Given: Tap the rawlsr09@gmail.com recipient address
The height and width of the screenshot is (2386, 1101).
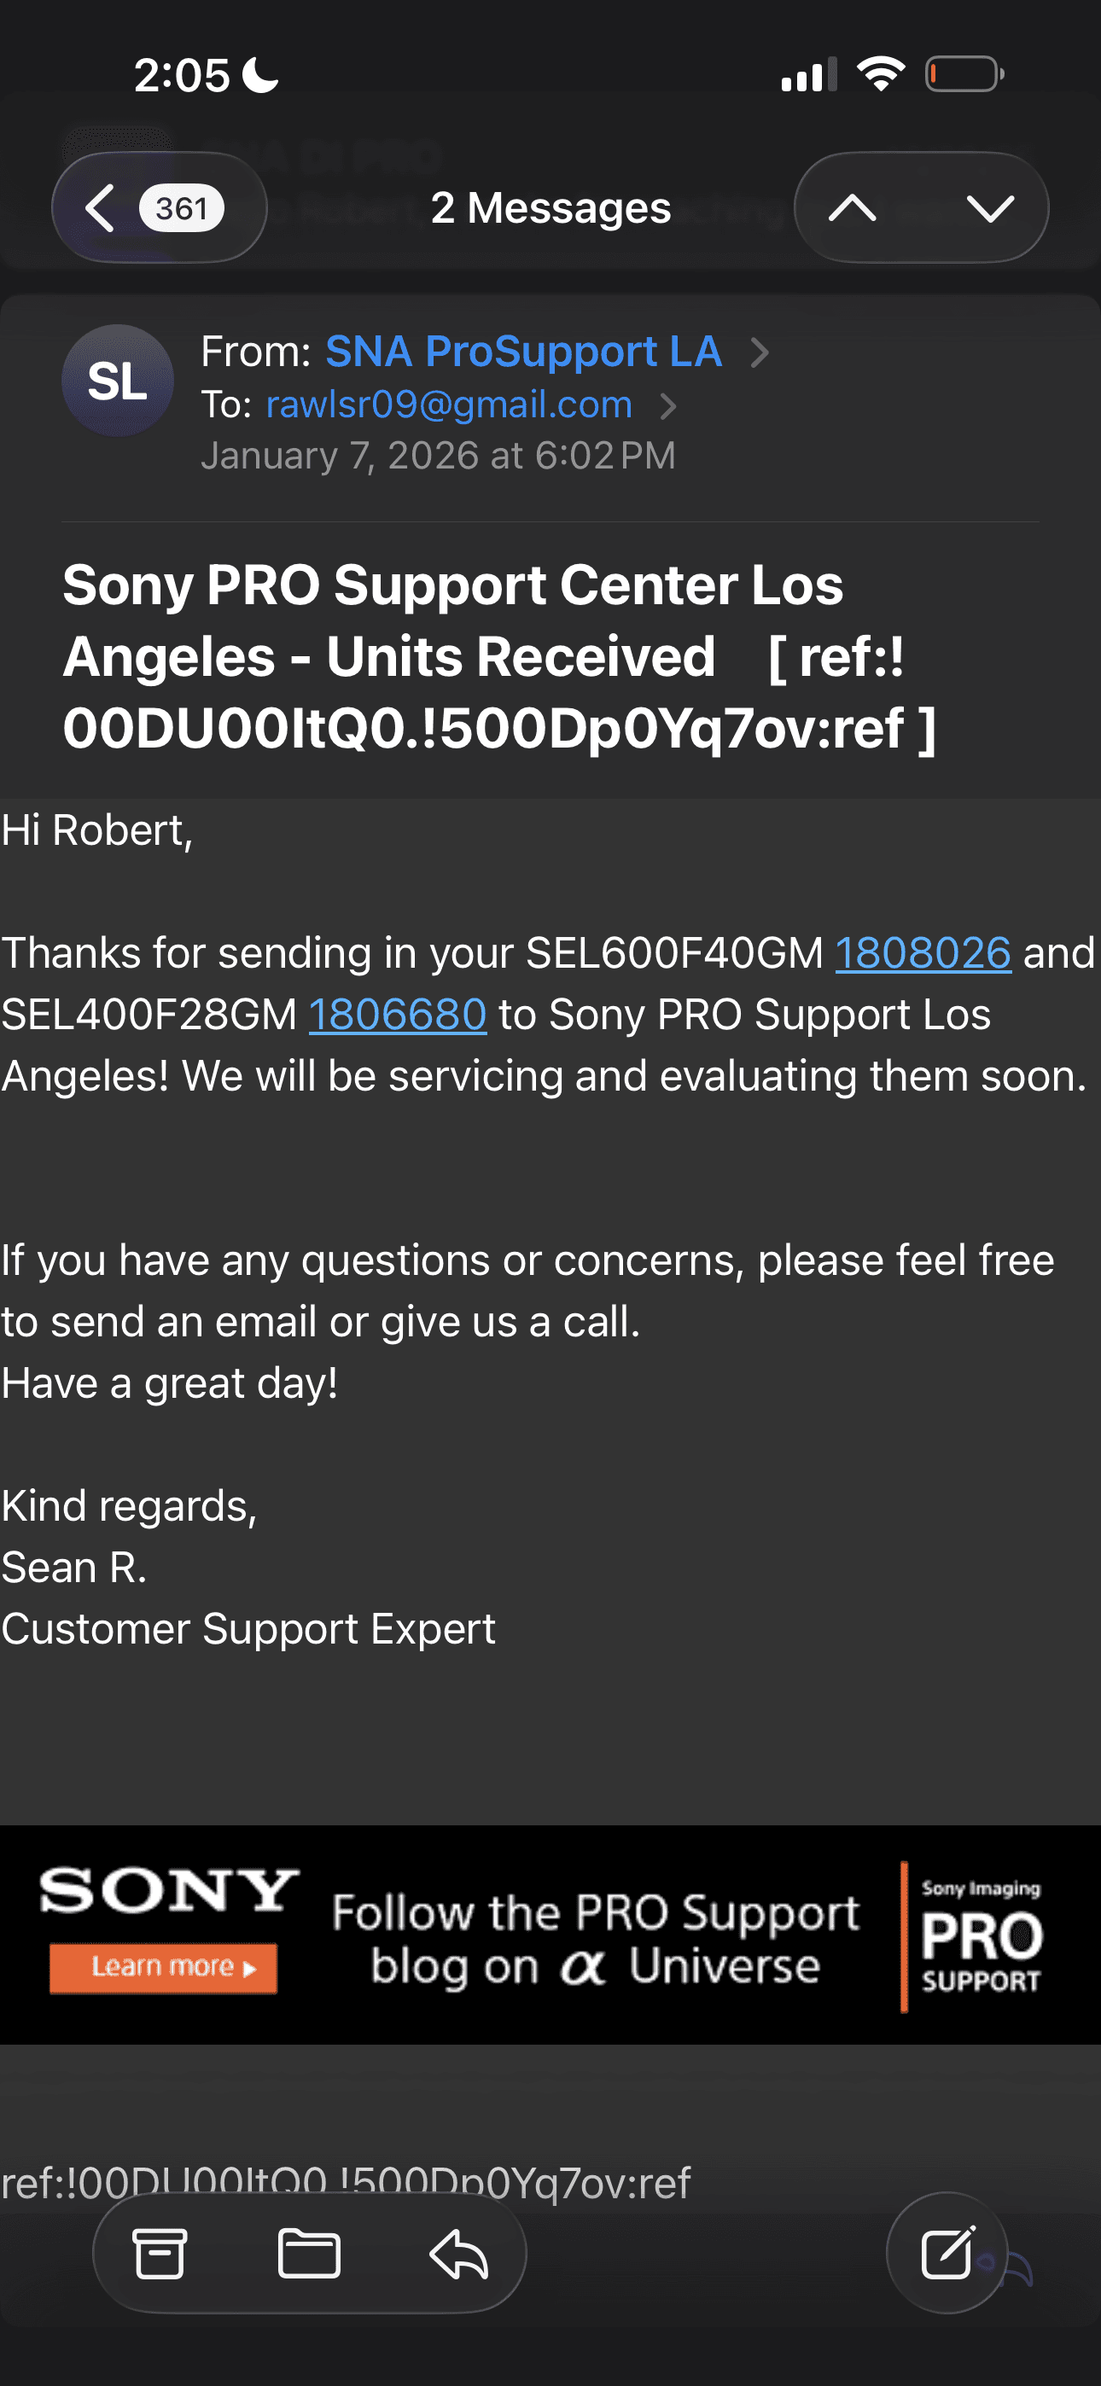Looking at the screenshot, I should 450,404.
